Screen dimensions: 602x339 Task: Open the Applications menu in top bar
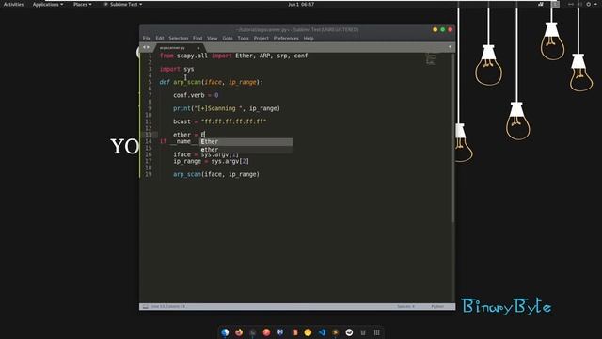48,4
